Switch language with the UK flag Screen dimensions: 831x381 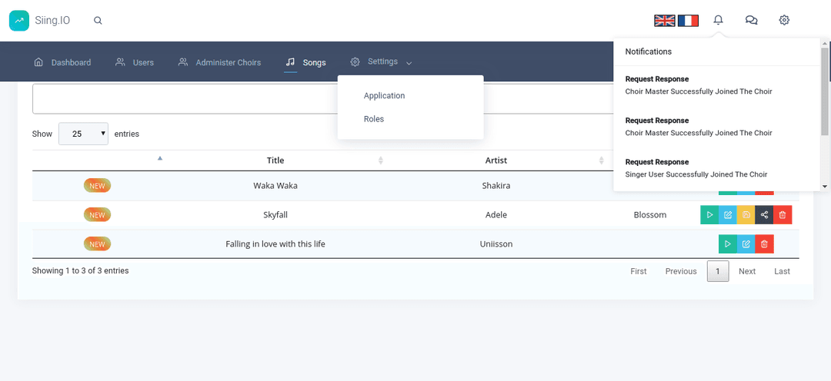point(665,21)
